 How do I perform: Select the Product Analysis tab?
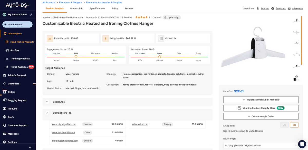pyautogui.click(x=55, y=8)
